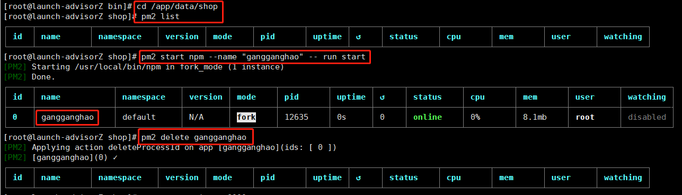Select the memory value '8.1mb'

pos(535,117)
